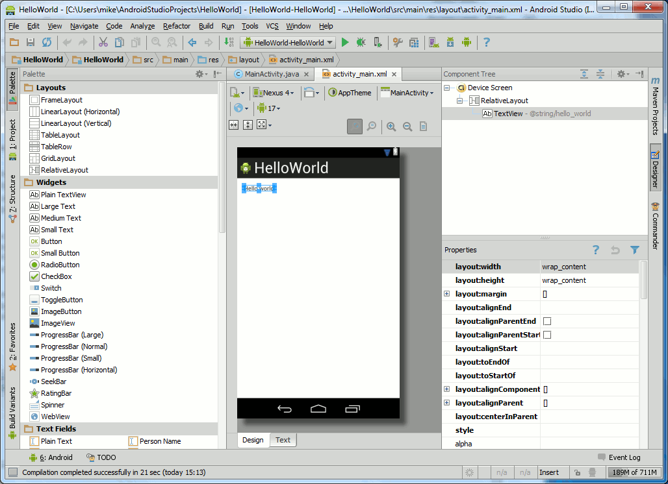Image resolution: width=668 pixels, height=484 pixels.
Task: Click the Properties restore default value icon
Action: [615, 250]
